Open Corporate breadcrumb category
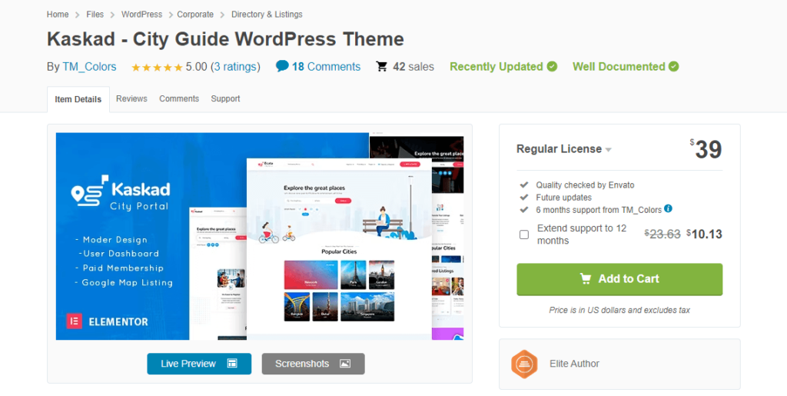This screenshot has height=396, width=787. pos(195,14)
